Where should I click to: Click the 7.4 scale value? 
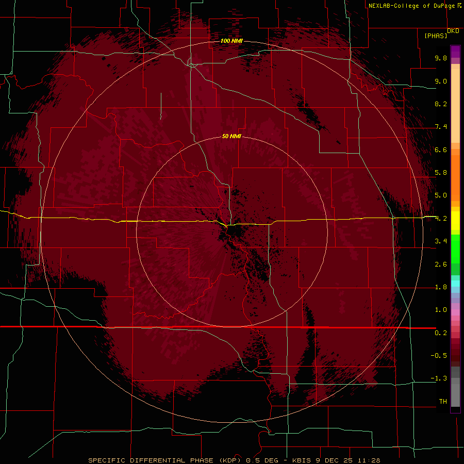click(x=441, y=127)
